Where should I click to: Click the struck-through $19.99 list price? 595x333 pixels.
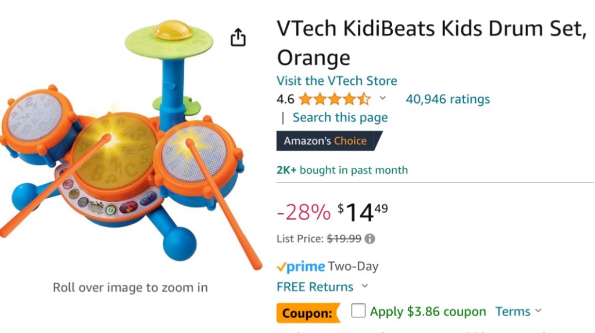pyautogui.click(x=344, y=238)
